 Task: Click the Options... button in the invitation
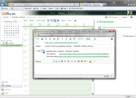point(81,39)
